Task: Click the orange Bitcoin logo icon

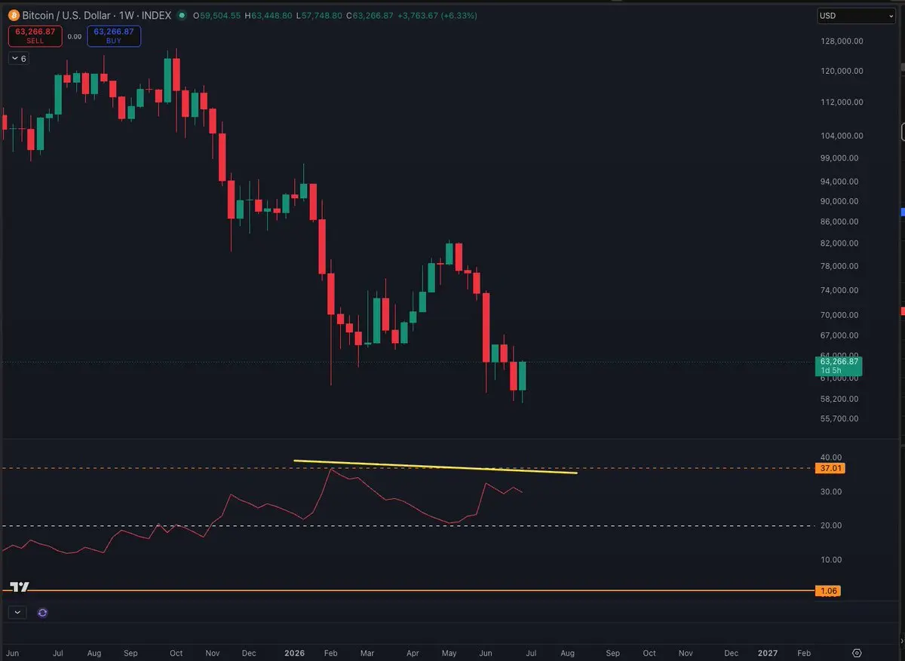Action: pos(14,15)
